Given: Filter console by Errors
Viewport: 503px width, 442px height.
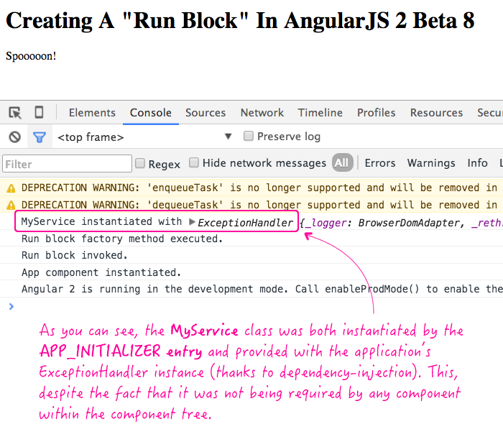Looking at the screenshot, I should click(380, 163).
